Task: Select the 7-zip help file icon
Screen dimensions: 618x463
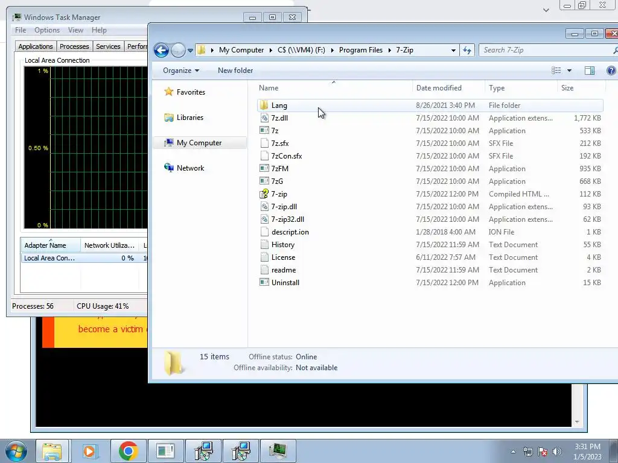Action: (x=264, y=194)
